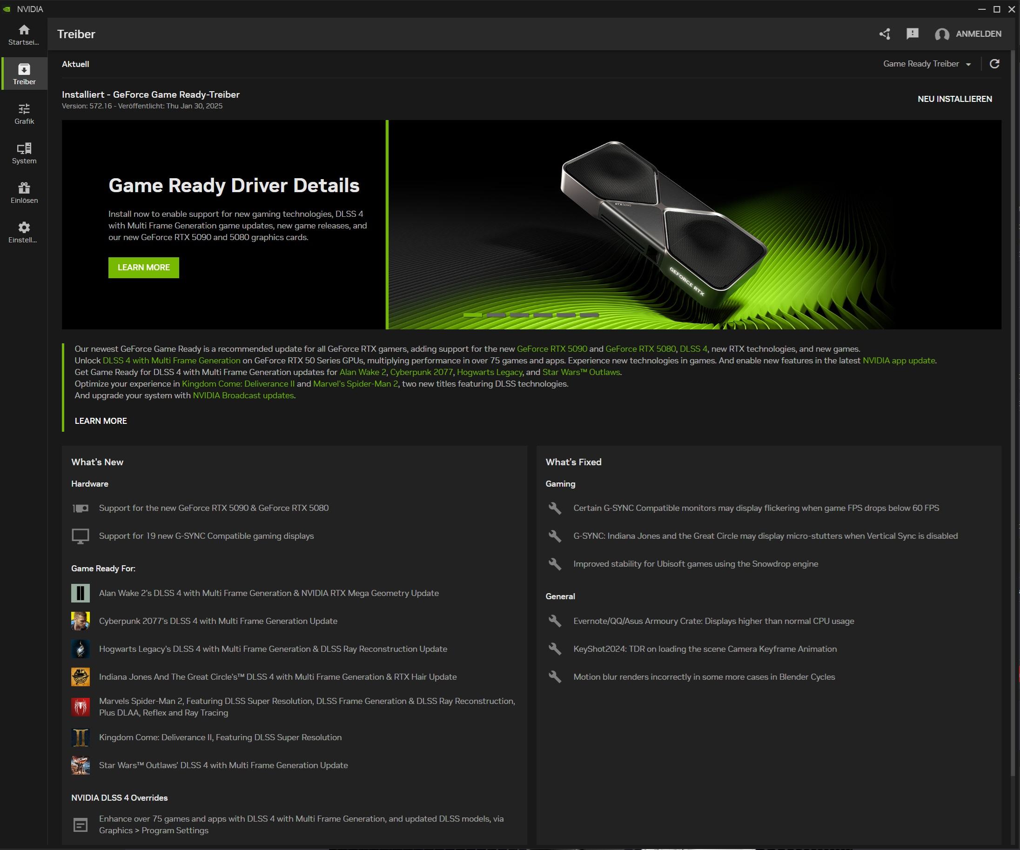Open the Alan Wake 2 link
Image resolution: width=1020 pixels, height=850 pixels.
(362, 372)
